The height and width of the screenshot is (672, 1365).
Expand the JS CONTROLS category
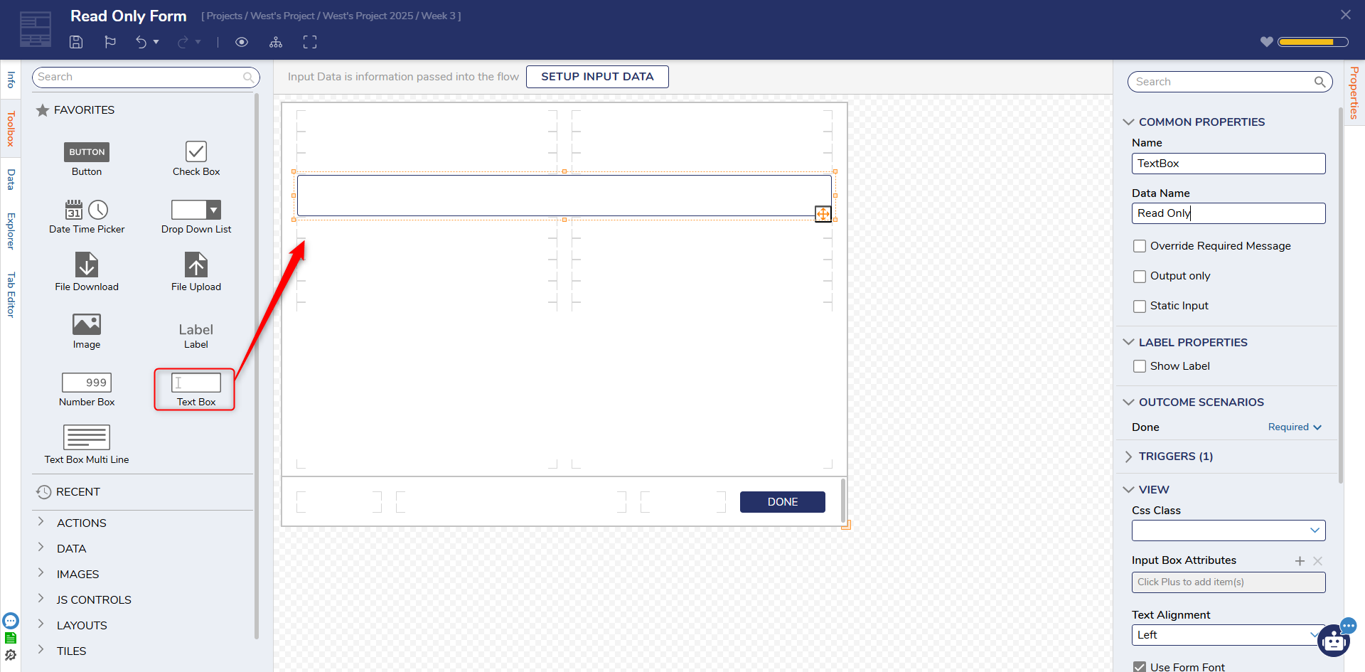pyautogui.click(x=93, y=599)
